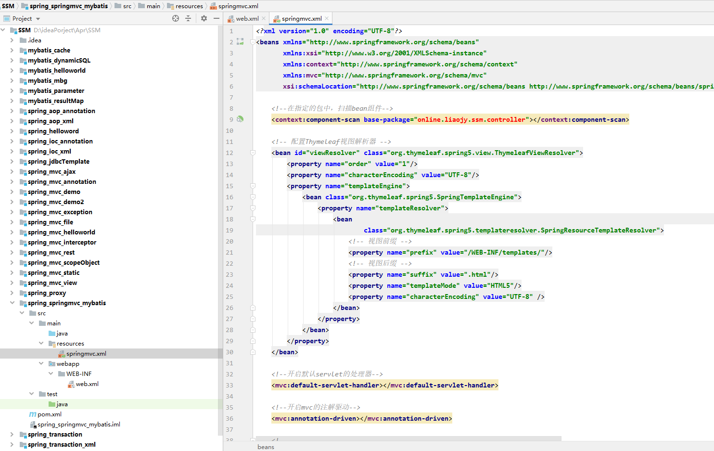Image resolution: width=714 pixels, height=451 pixels.
Task: Fold the templateResolver property at line 17
Action: point(253,208)
